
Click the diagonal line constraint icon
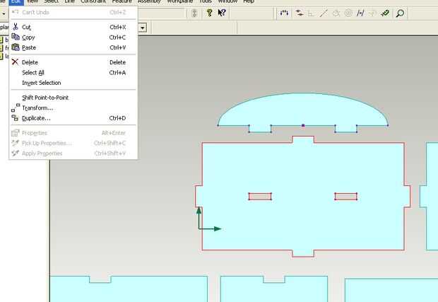[x=324, y=13]
